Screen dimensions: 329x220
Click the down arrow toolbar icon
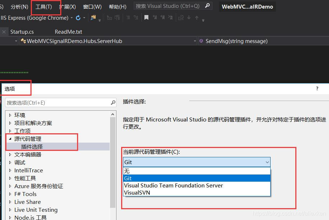point(189,18)
